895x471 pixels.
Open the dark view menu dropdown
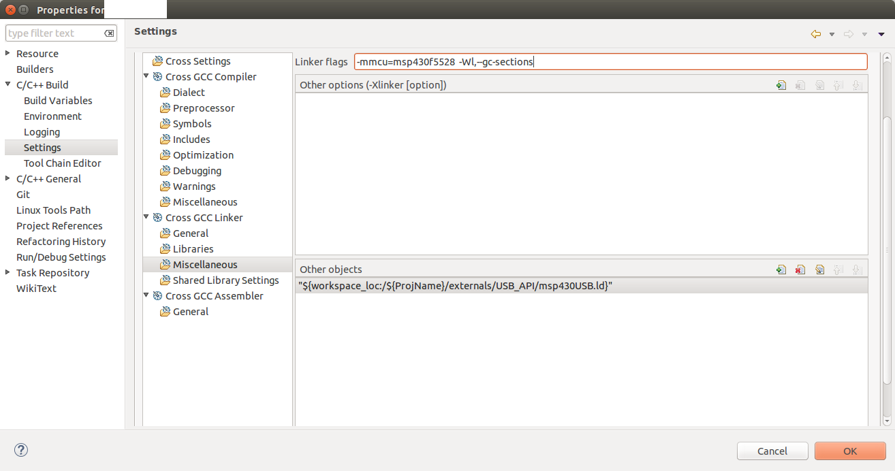pyautogui.click(x=881, y=35)
